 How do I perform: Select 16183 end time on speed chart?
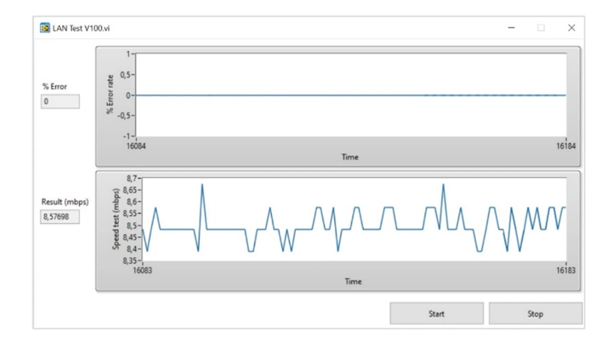point(566,270)
